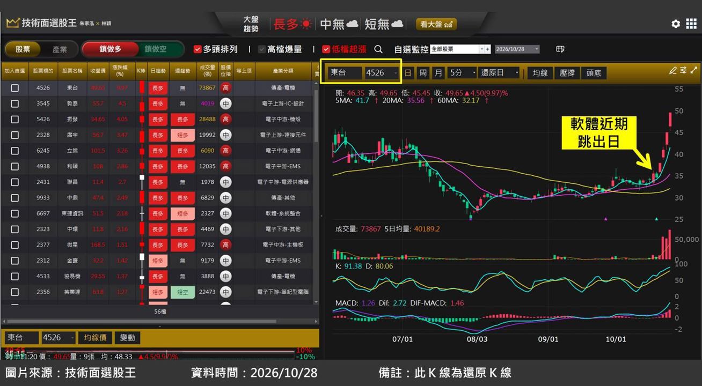Click the search magnifier icon
The height and width of the screenshot is (386, 702).
coord(378,49)
